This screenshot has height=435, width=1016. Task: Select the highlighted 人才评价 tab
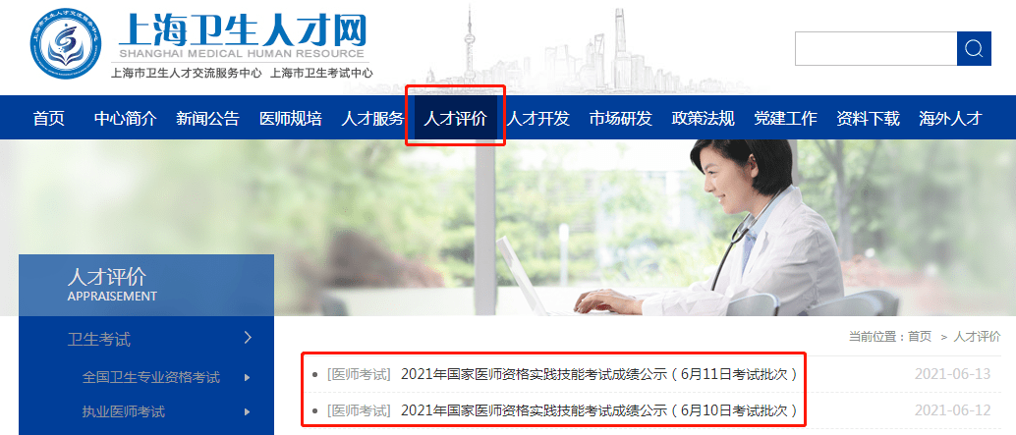455,118
